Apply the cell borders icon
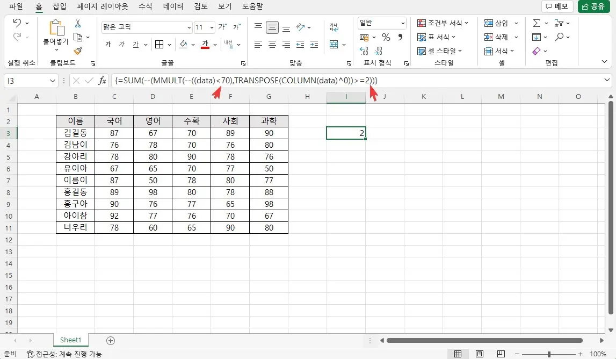616x359 pixels. tap(159, 45)
